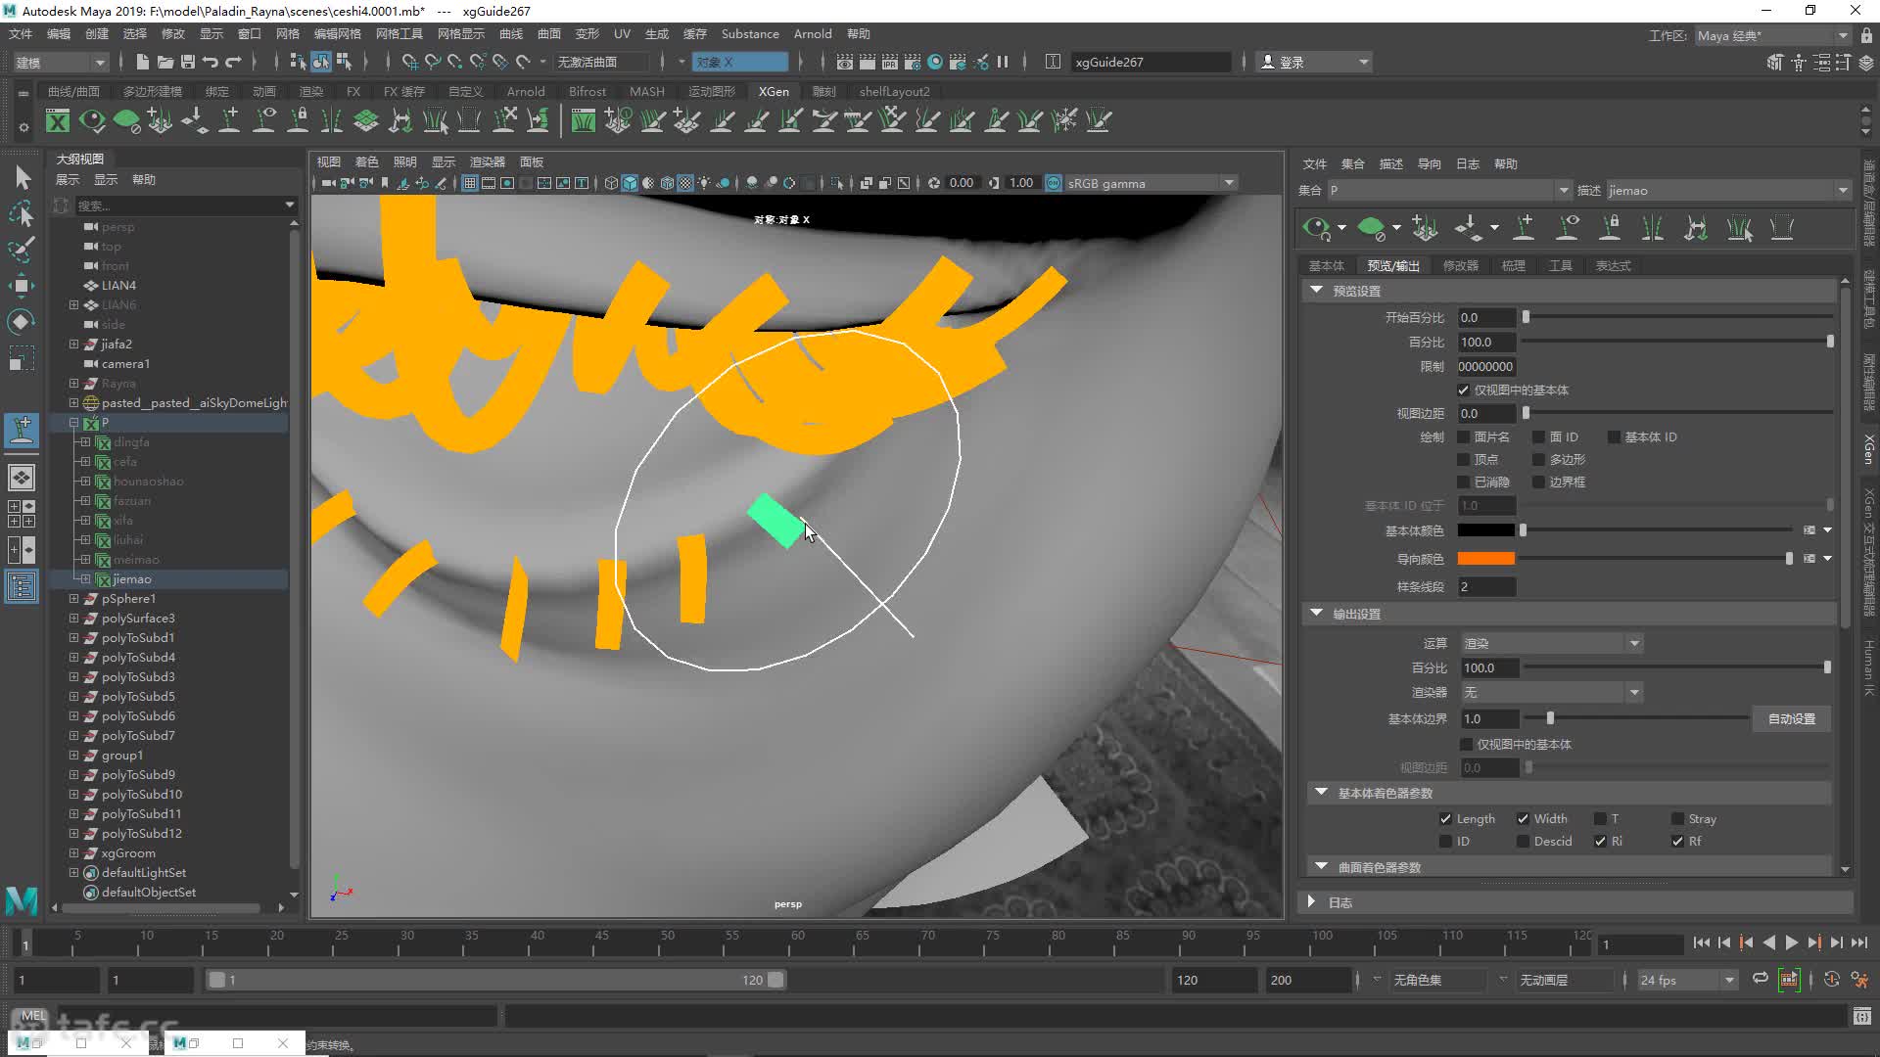Activate the Move tool in toolbox

[x=22, y=286]
